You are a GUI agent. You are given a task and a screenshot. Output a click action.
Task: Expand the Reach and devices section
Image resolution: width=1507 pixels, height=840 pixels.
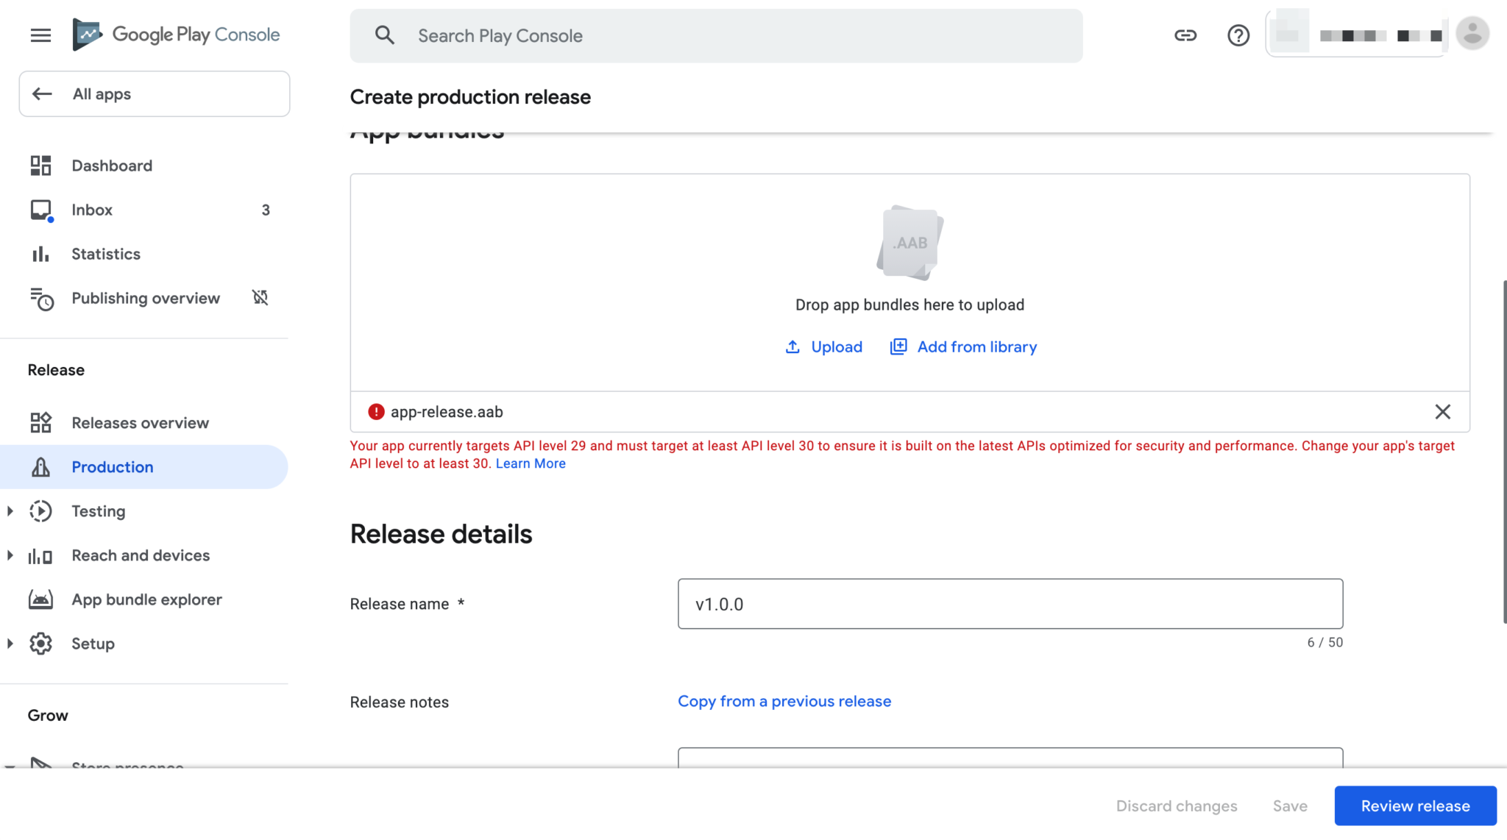tap(10, 555)
